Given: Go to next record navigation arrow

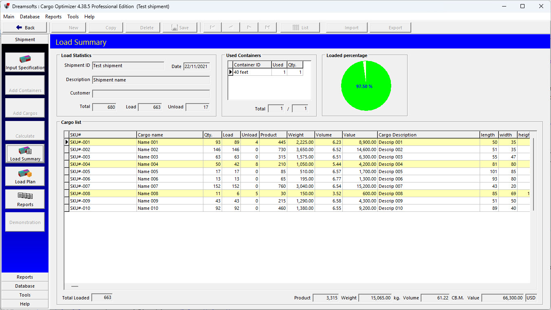Looking at the screenshot, I should pyautogui.click(x=249, y=27).
